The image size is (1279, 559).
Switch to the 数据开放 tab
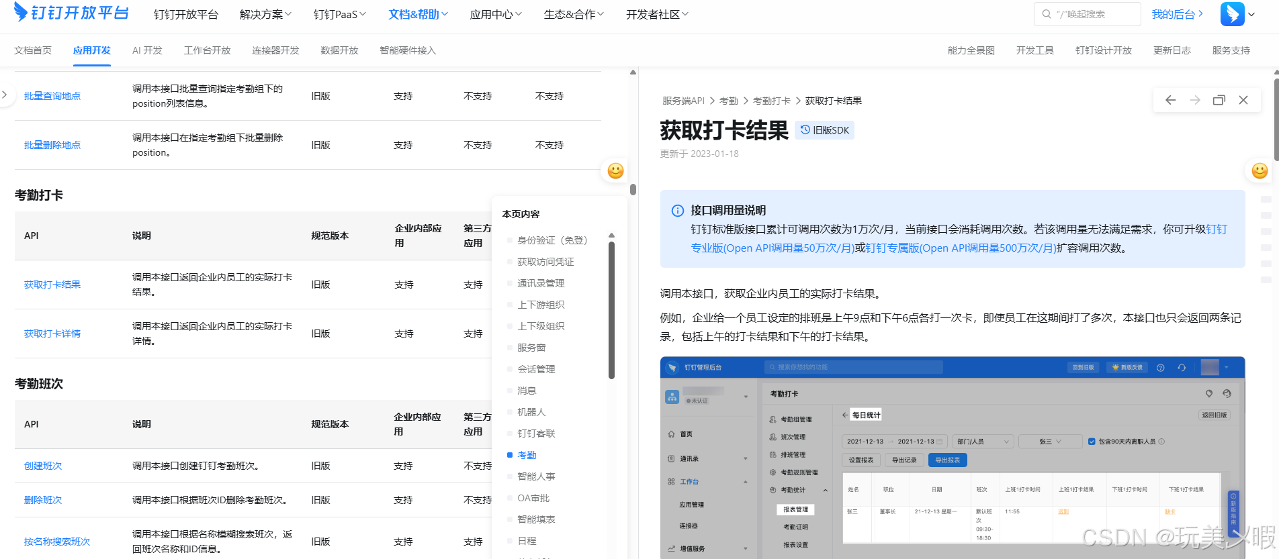pos(339,50)
